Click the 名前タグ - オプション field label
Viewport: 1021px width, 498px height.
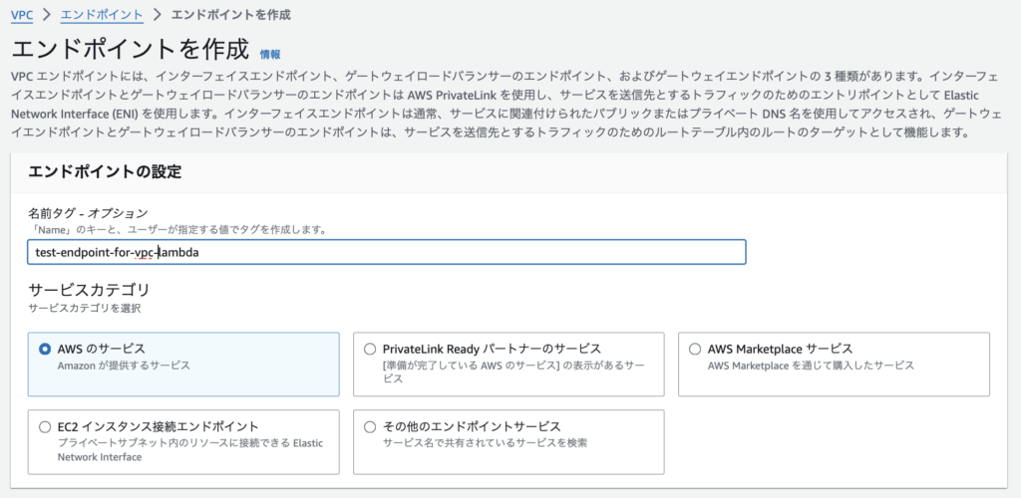pos(88,213)
